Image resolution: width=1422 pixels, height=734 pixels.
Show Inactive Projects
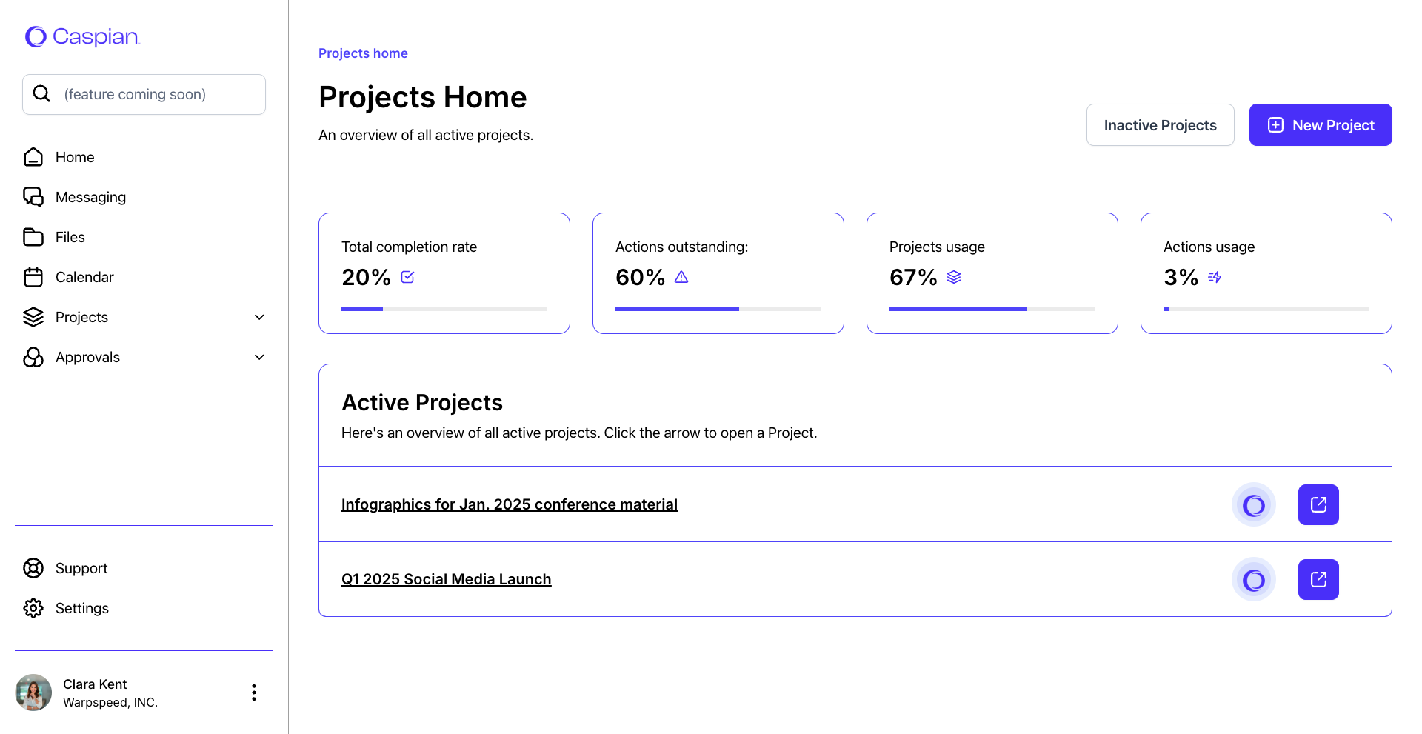(x=1160, y=125)
